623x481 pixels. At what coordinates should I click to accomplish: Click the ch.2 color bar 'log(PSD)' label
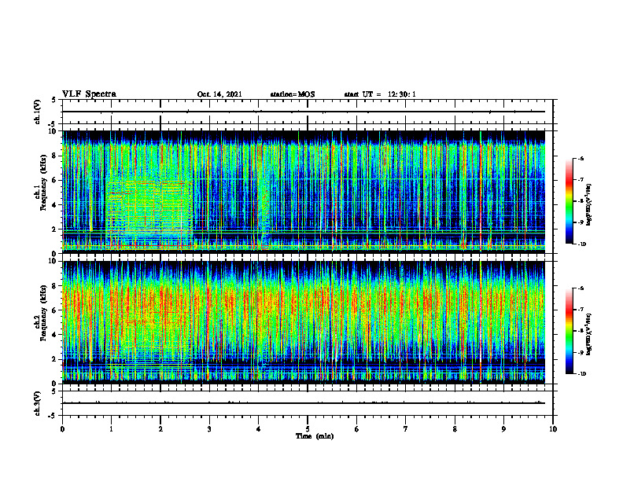590,334
